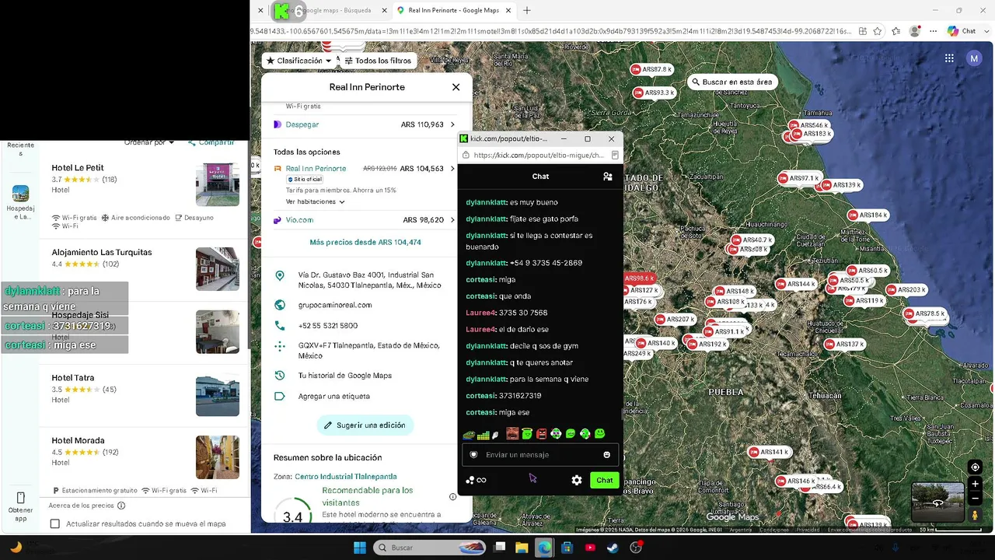This screenshot has width=995, height=560.
Task: Open Hotel Tatra photo thumbnail
Action: pos(218,394)
